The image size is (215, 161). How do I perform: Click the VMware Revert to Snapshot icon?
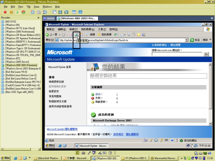[x=39, y=12]
